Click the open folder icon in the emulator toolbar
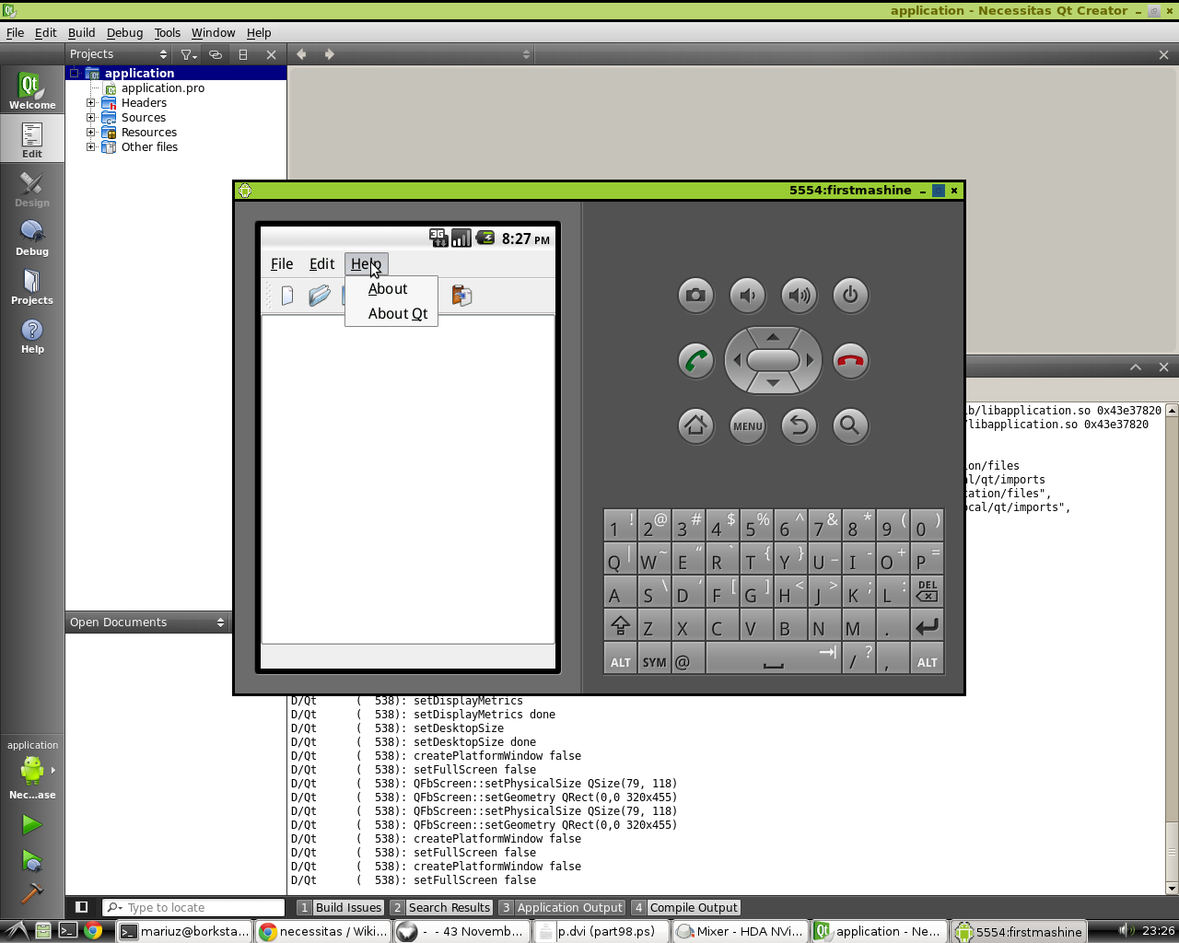Image resolution: width=1179 pixels, height=943 pixels. point(319,295)
